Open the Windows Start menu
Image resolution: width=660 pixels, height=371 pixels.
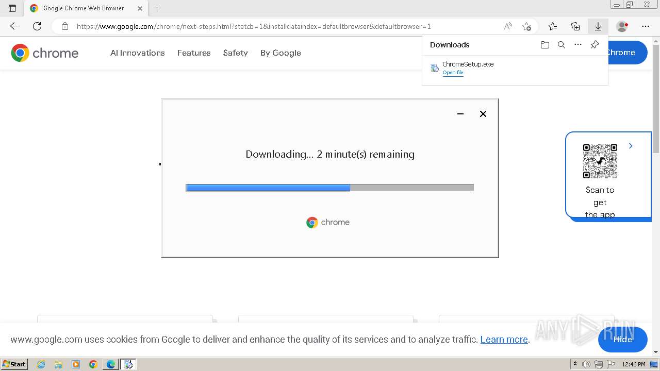point(14,364)
